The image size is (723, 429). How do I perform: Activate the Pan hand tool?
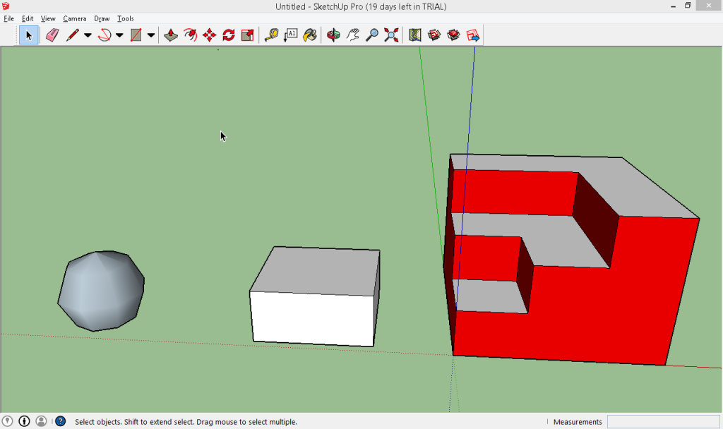point(352,35)
